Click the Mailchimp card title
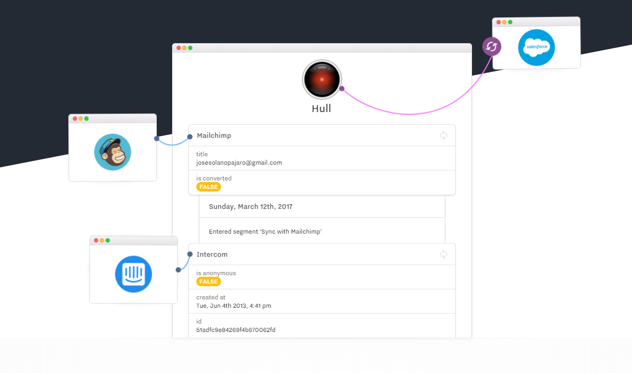 (214, 136)
